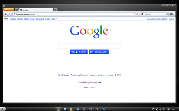The image size is (179, 111).
Task: Bookmark page using star icon
Action: 14,14
